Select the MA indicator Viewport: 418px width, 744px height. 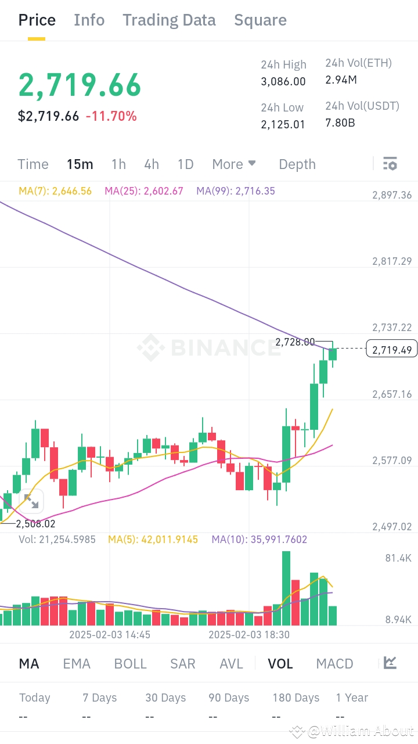[x=28, y=663]
